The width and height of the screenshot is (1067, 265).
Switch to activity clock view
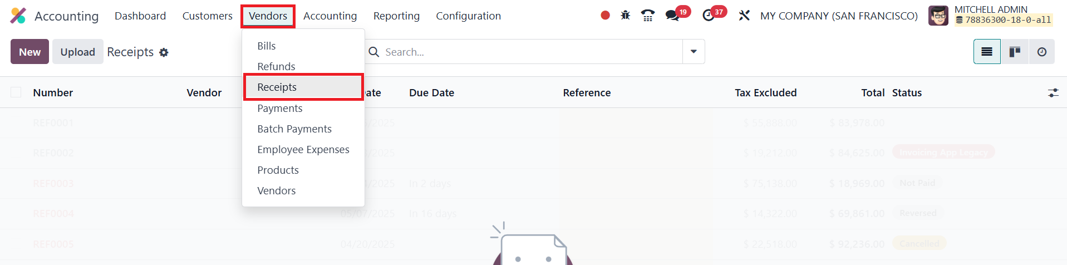[x=1042, y=52]
